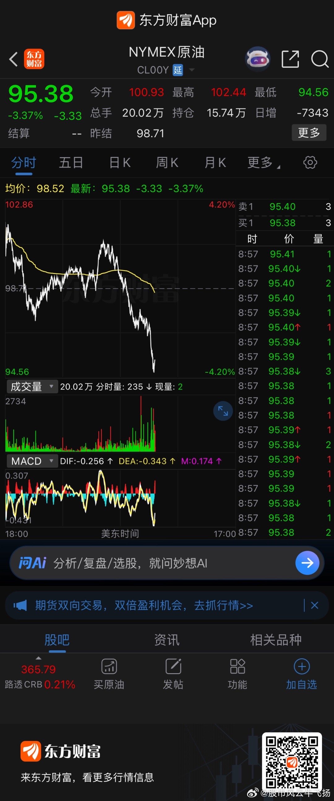
Task: Tap the megaphone announcement icon
Action: point(20,605)
